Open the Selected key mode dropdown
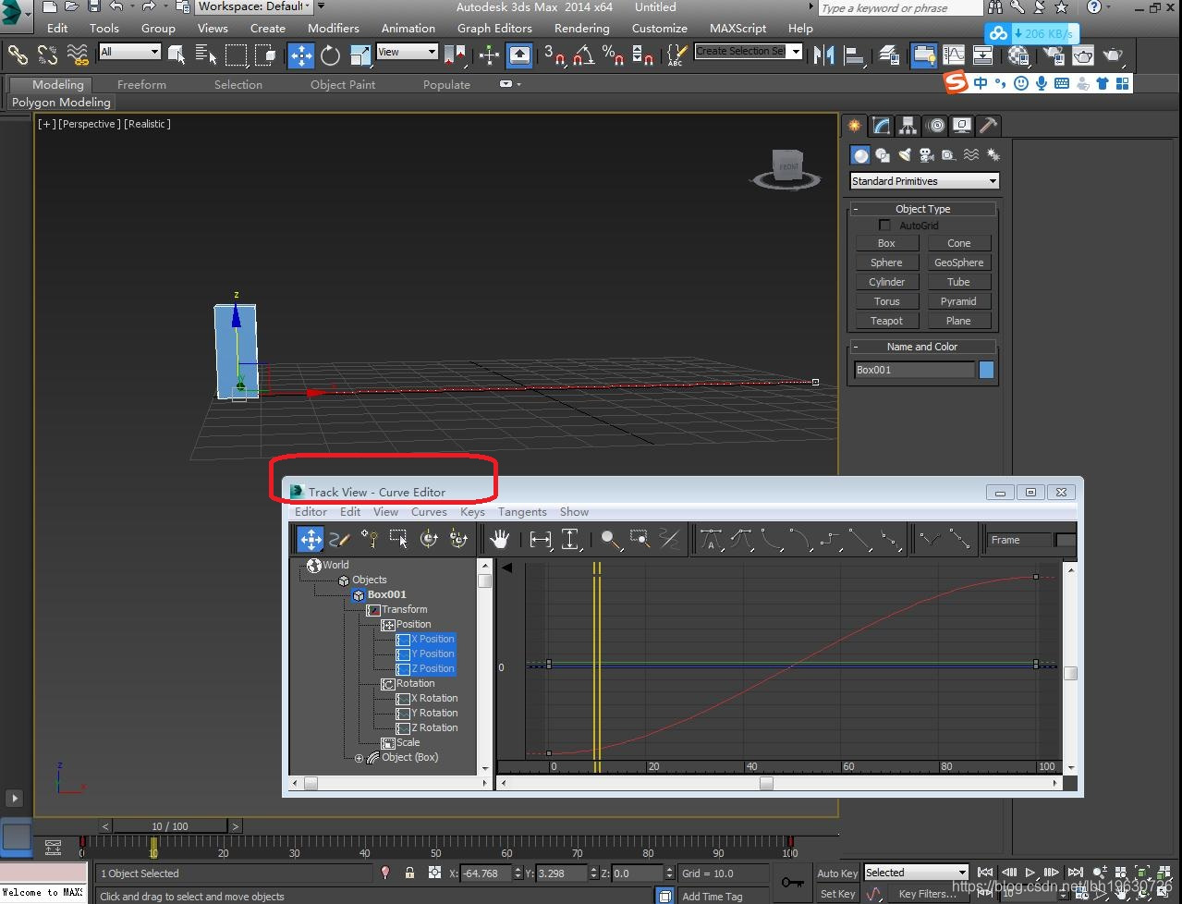Viewport: 1182px width, 904px height. pyautogui.click(x=917, y=873)
